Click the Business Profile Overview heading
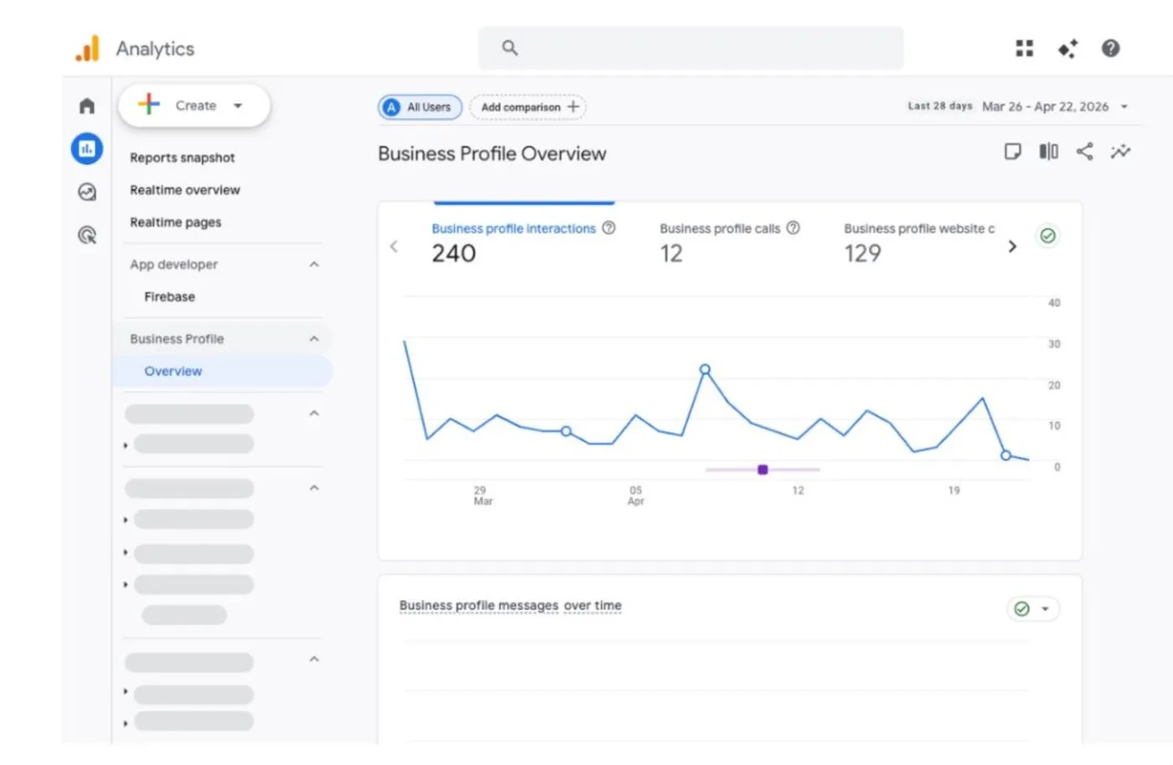The image size is (1173, 765). 492,153
